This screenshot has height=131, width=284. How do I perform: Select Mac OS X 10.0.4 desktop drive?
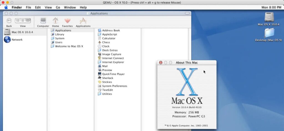[268, 19]
